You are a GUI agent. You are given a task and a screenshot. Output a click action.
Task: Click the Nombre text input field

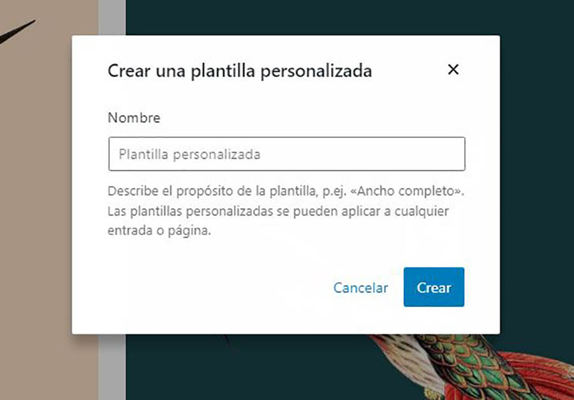click(286, 154)
